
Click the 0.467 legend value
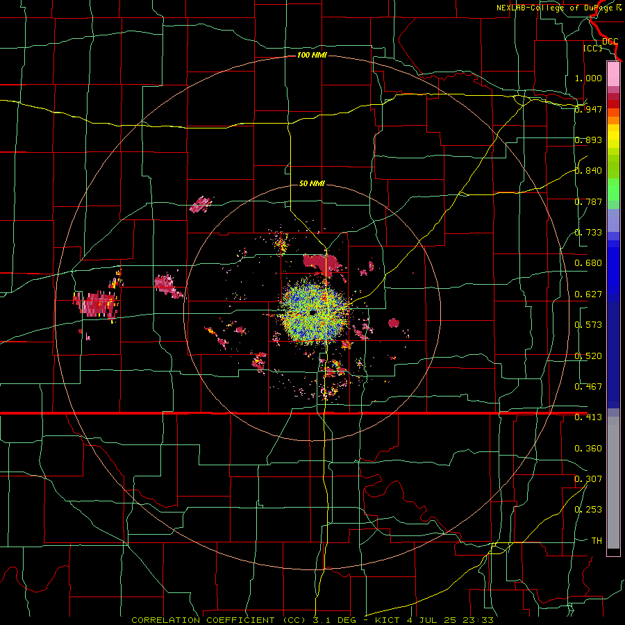[x=588, y=387]
